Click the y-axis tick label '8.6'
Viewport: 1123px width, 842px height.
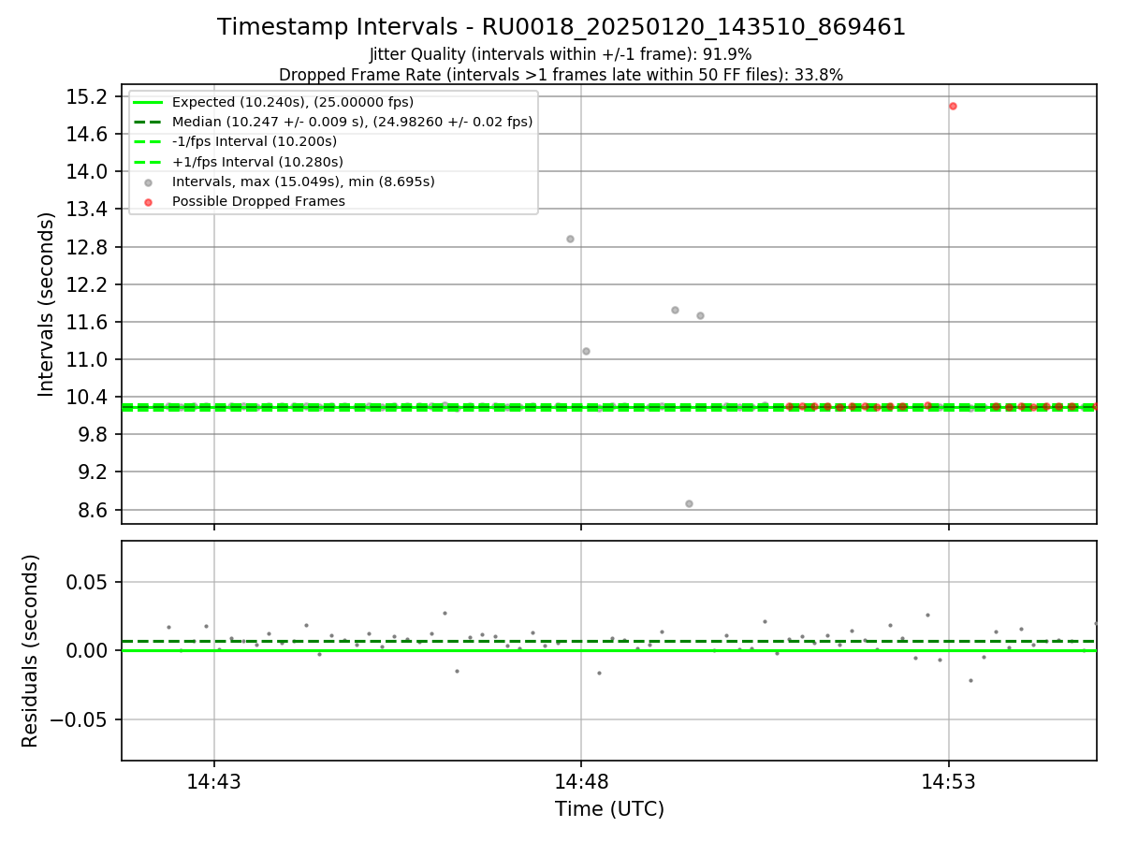[x=94, y=511]
